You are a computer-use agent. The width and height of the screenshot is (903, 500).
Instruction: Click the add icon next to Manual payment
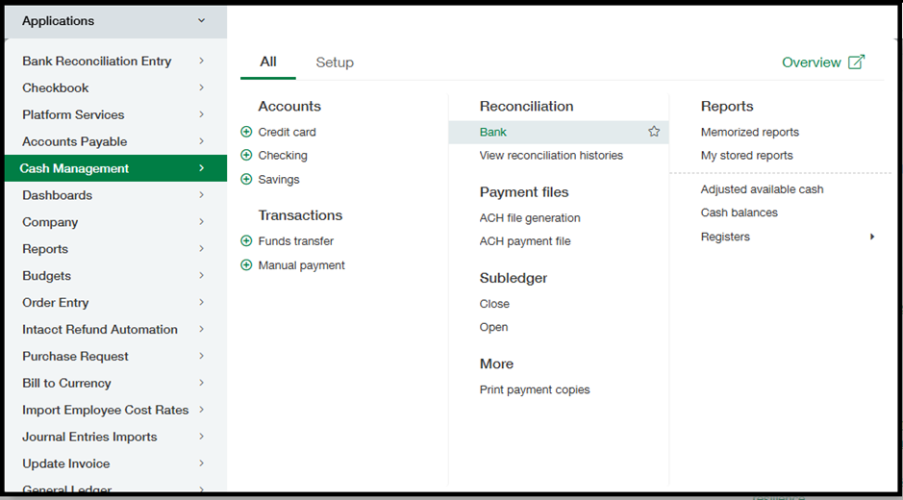click(246, 265)
